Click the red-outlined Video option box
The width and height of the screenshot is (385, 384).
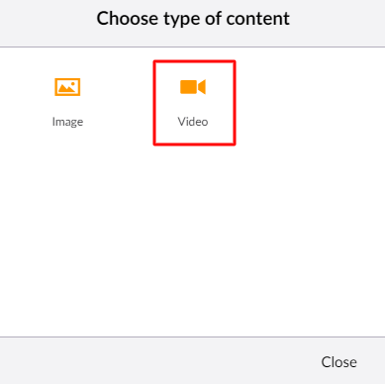pos(194,103)
